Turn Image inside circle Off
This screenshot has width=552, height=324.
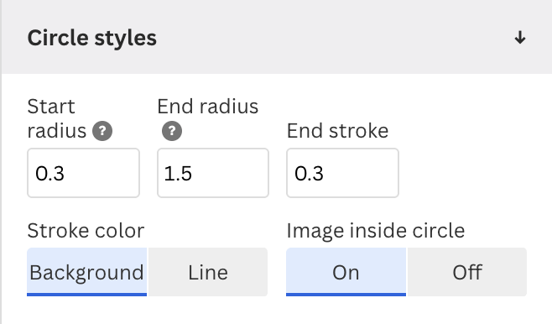coord(467,272)
